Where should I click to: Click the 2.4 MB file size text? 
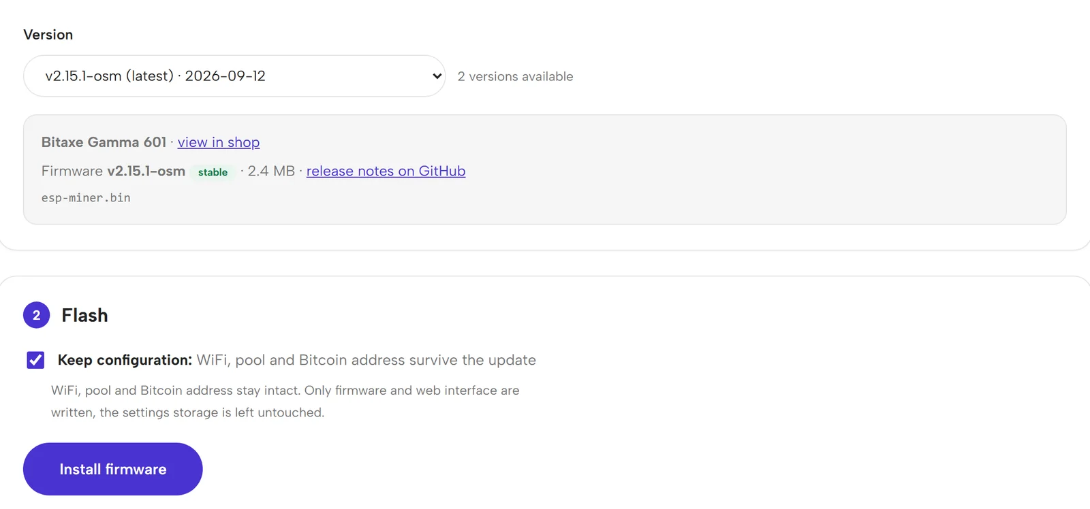point(271,171)
